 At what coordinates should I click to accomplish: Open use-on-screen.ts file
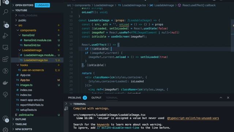coord(33,70)
